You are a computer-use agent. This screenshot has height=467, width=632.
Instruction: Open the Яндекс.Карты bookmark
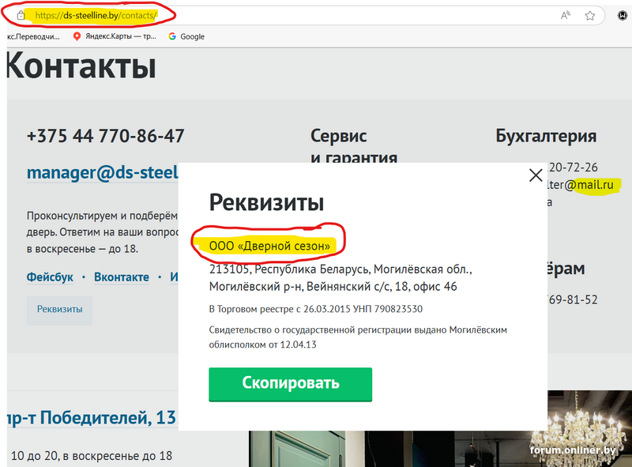(115, 36)
